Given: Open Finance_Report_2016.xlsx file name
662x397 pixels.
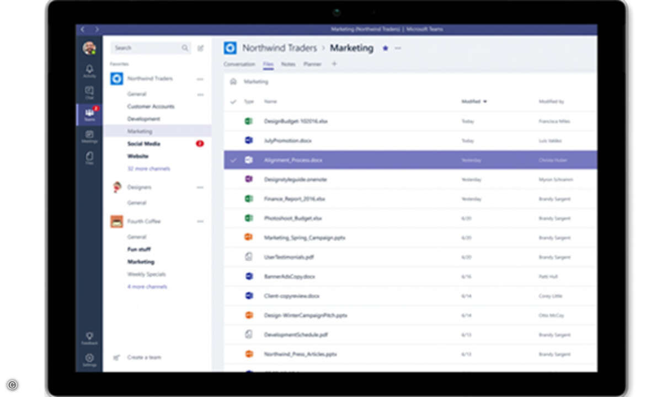Looking at the screenshot, I should click(295, 198).
